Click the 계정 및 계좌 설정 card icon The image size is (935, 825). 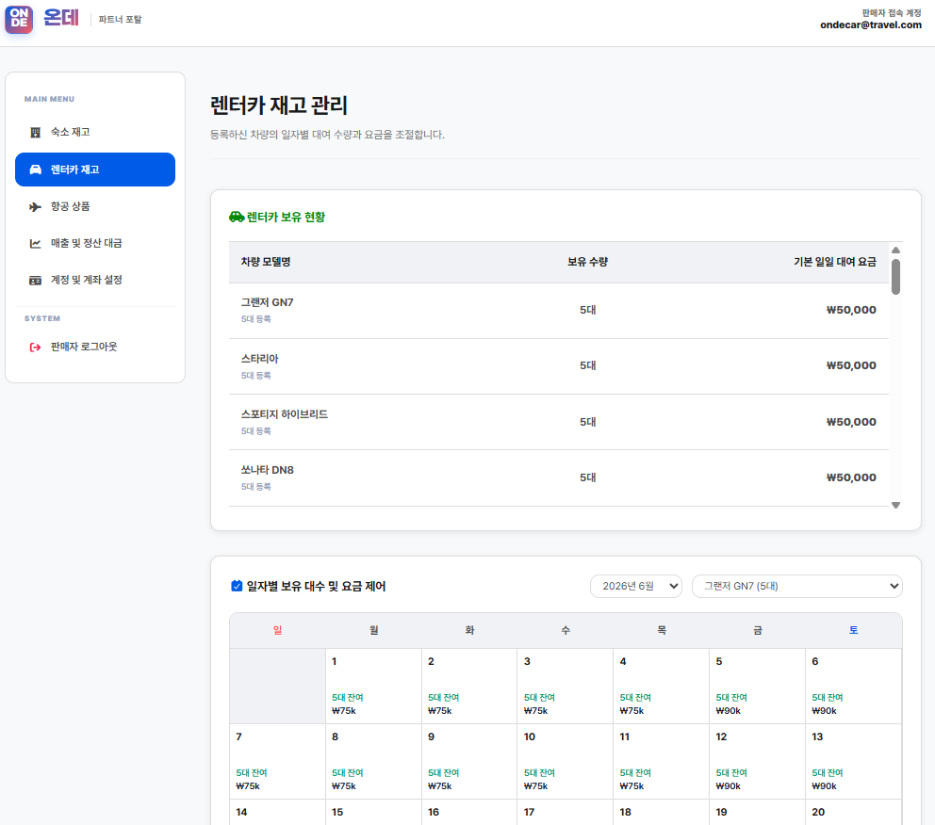click(x=35, y=280)
